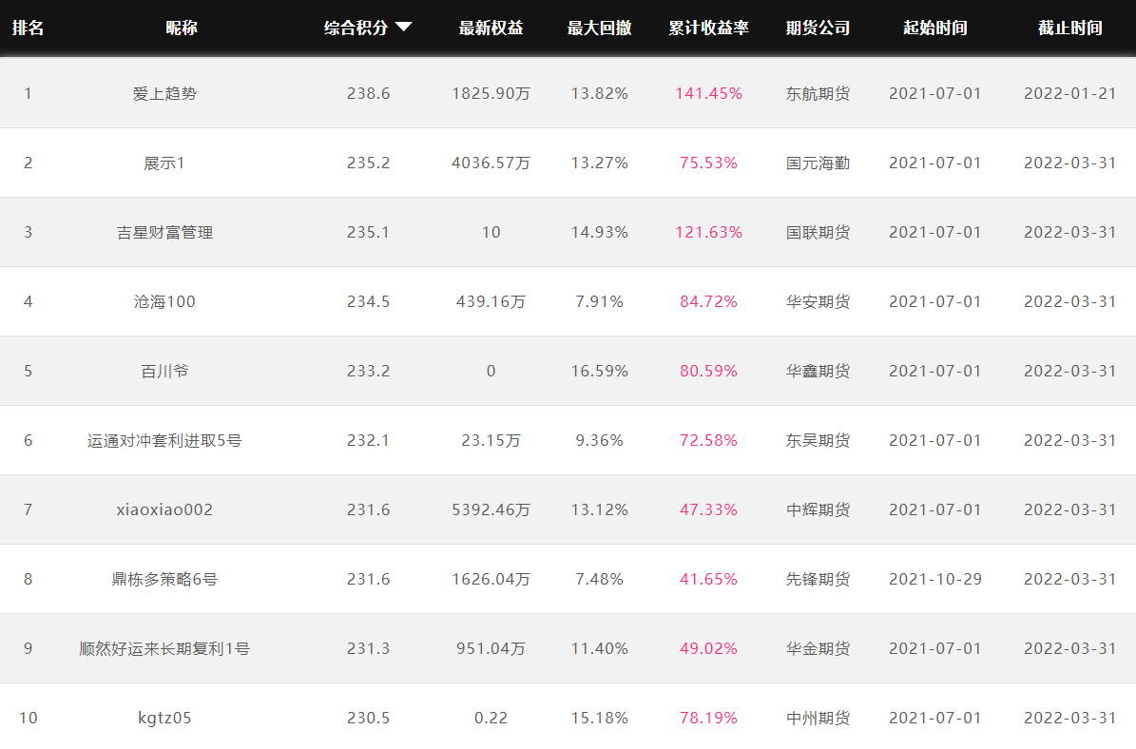This screenshot has width=1136, height=749.
Task: Click the 238.6 score cell
Action: point(368,93)
